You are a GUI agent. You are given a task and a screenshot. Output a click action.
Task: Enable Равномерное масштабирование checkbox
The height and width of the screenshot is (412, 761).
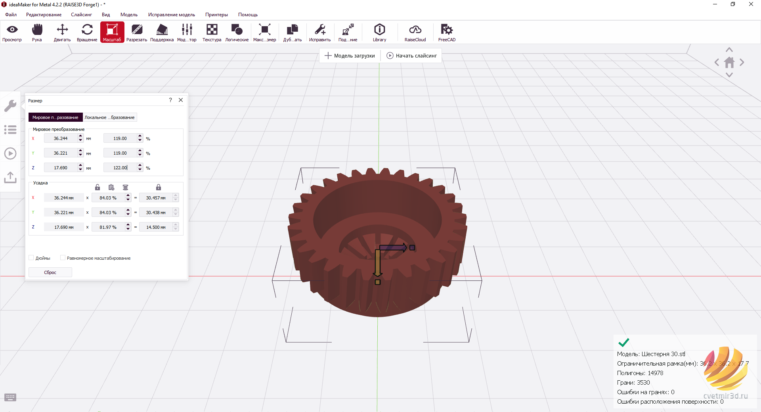(x=63, y=258)
